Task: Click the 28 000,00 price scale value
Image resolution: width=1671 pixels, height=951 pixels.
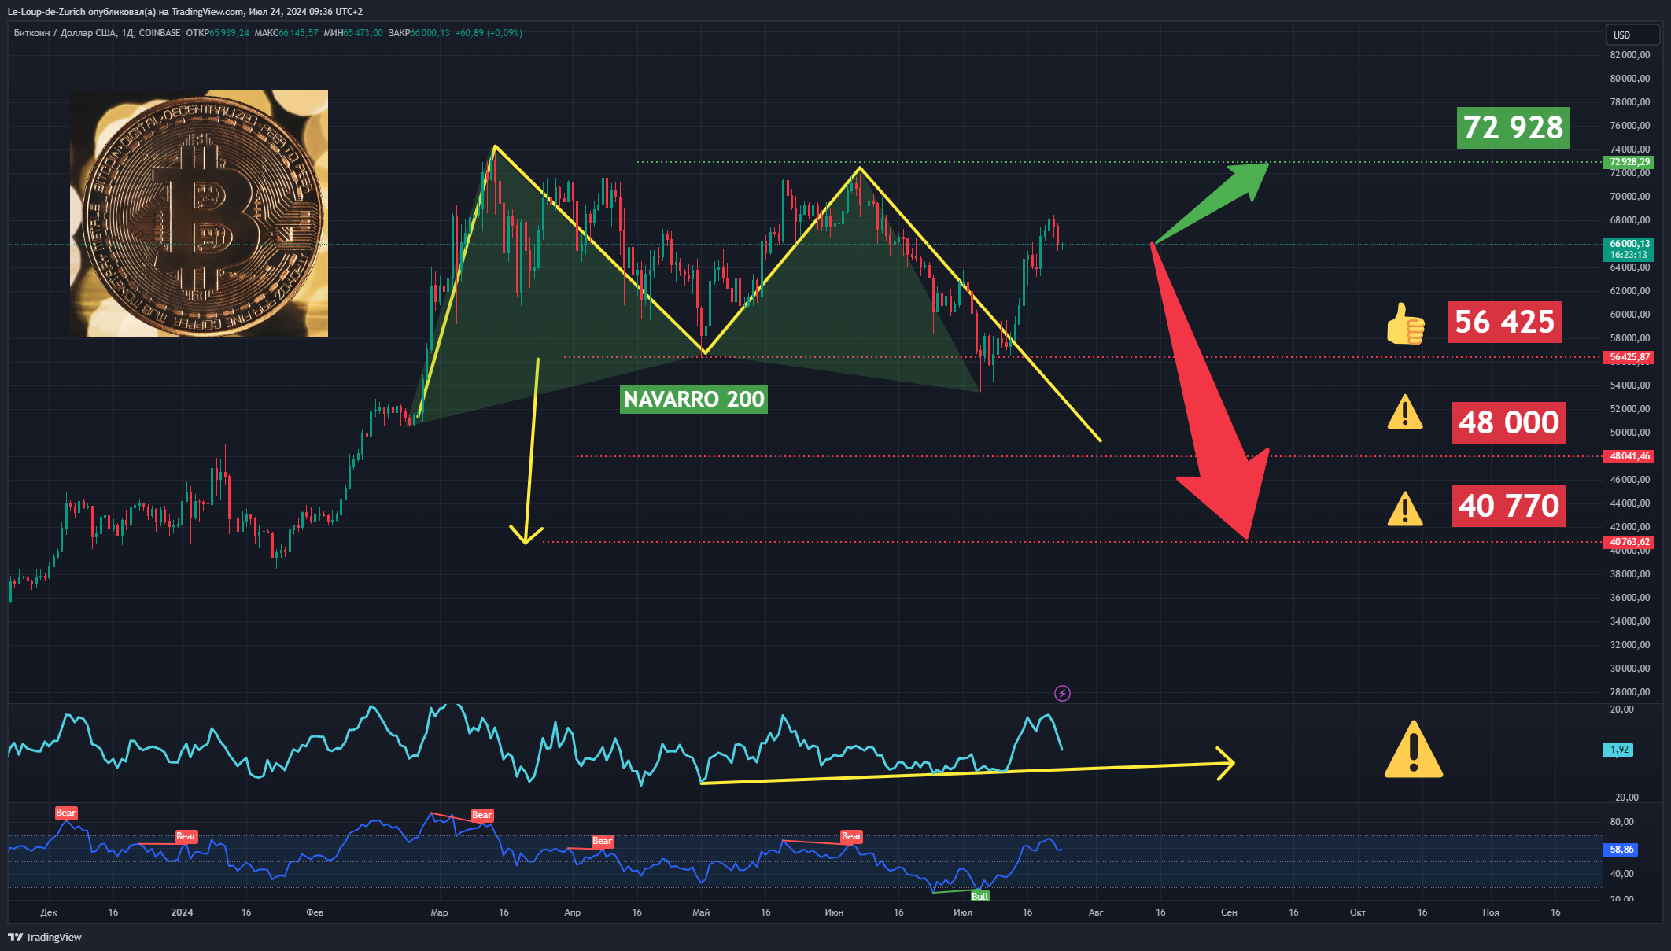Action: pos(1630,692)
